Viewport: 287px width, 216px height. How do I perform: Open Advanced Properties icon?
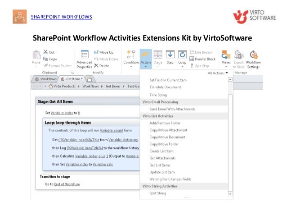coord(85,55)
